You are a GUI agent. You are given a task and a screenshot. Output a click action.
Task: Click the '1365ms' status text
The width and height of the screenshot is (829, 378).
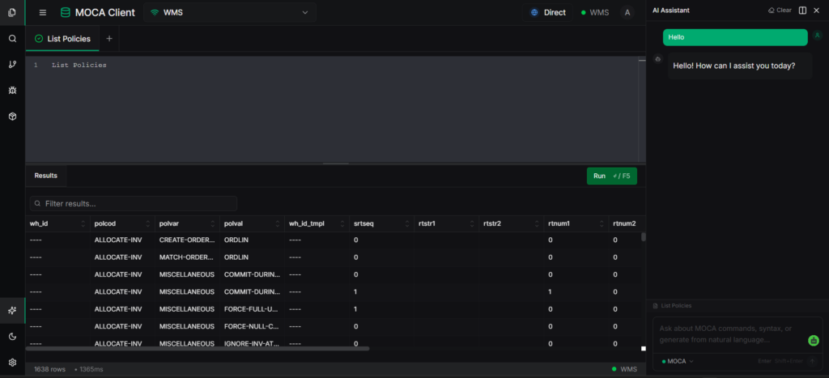coord(91,369)
